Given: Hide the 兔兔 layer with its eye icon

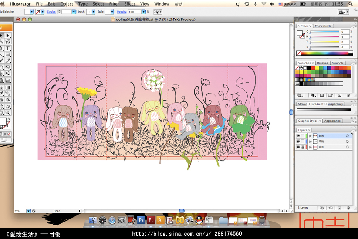Looking at the screenshot, I should tap(298, 135).
